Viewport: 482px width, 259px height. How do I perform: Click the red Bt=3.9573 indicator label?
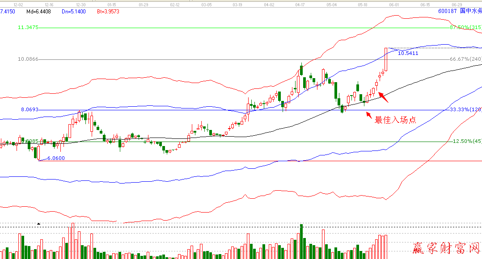tap(108, 11)
